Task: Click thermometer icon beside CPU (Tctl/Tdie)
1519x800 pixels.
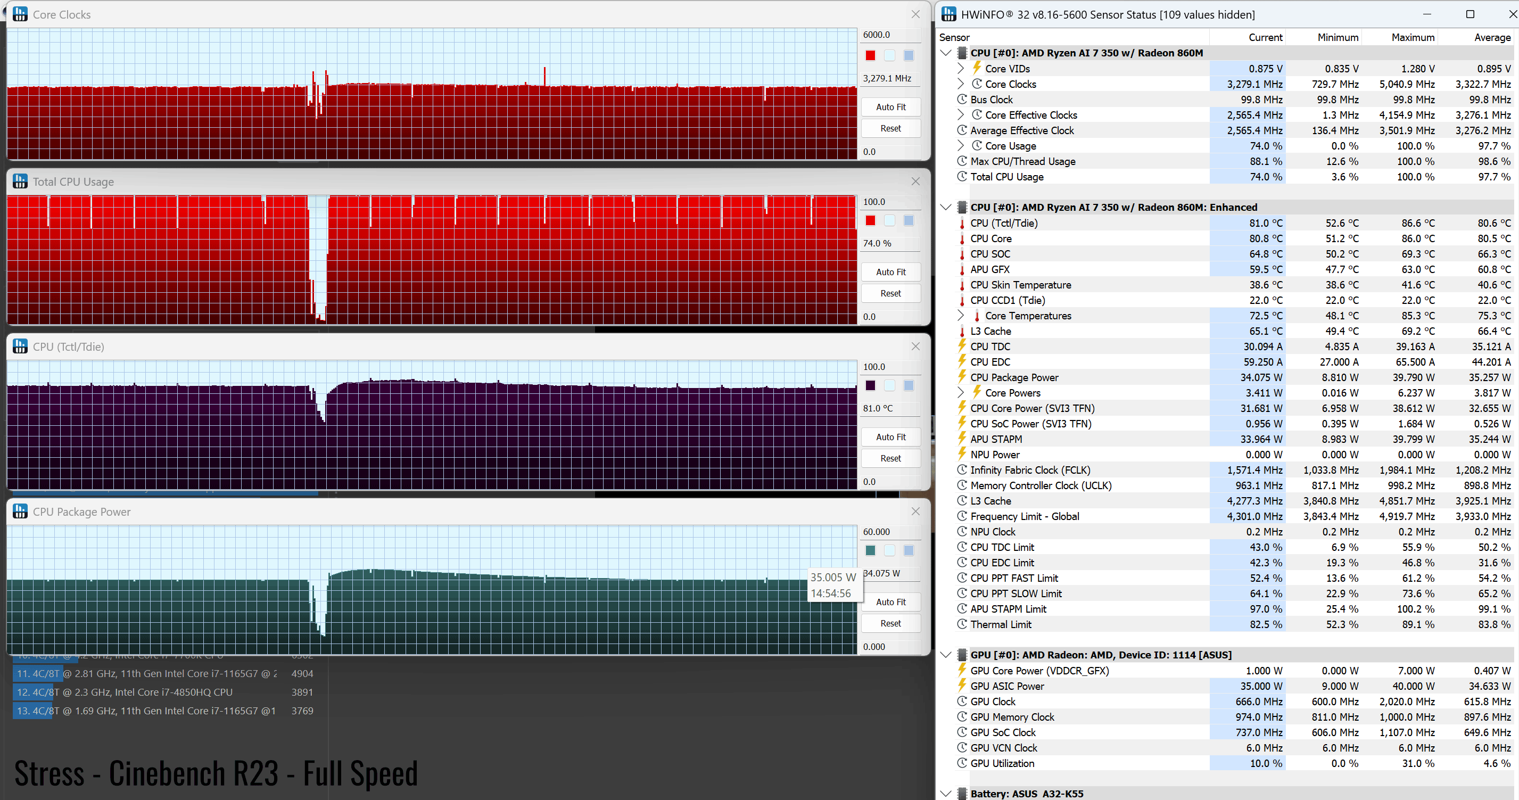Action: click(x=962, y=223)
